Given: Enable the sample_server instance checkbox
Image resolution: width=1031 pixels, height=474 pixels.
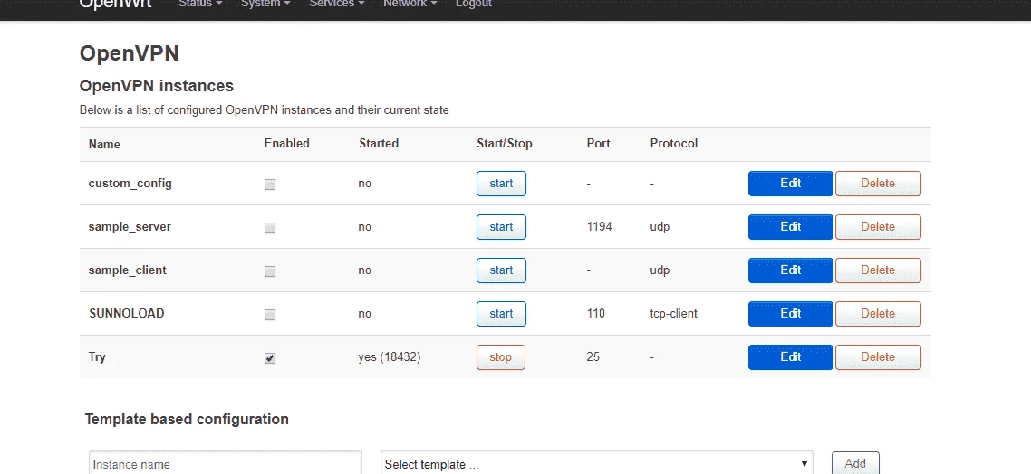Looking at the screenshot, I should click(x=270, y=228).
